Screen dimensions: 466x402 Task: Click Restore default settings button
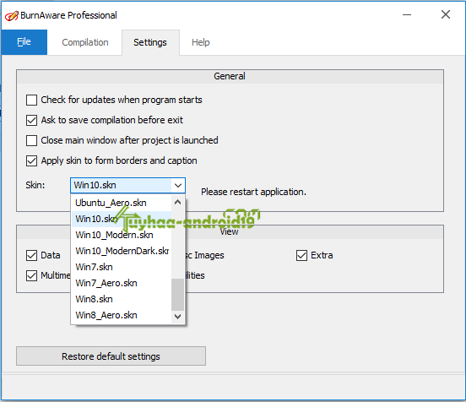(111, 356)
